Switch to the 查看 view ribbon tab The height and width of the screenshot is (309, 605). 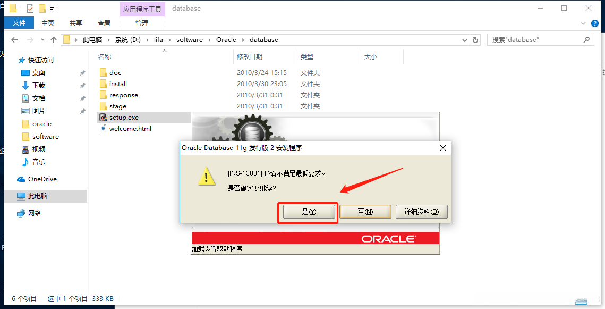click(x=104, y=23)
